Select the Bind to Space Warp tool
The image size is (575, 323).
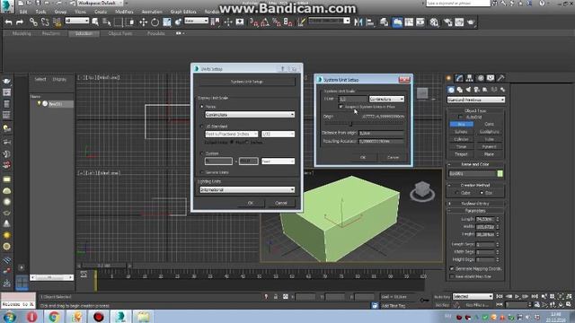tap(57, 22)
